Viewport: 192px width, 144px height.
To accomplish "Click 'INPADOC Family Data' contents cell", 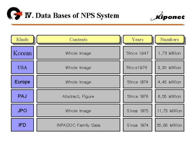I will tap(78, 125).
